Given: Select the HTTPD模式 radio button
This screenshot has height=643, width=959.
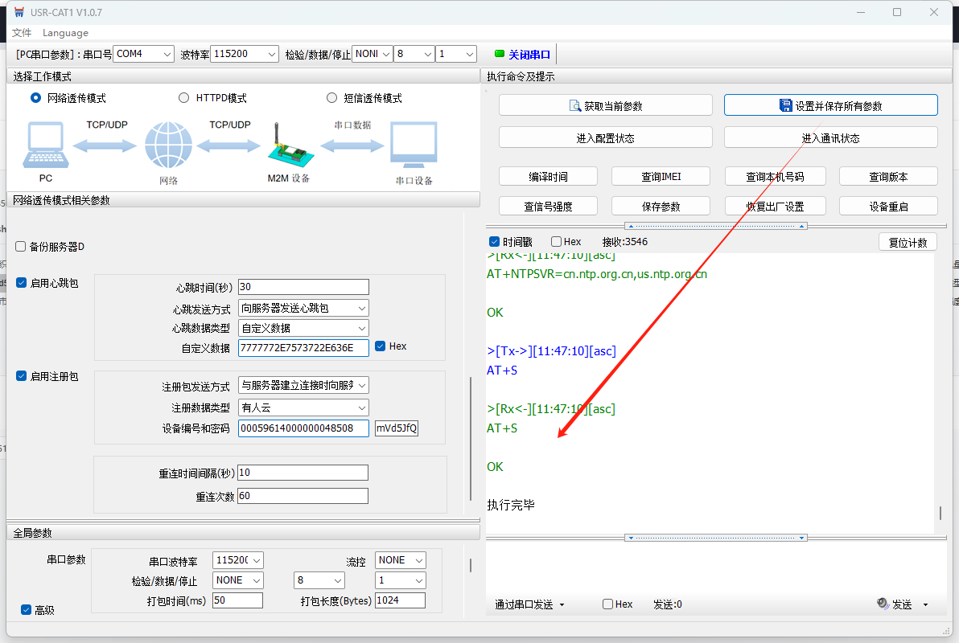Looking at the screenshot, I should coord(183,98).
